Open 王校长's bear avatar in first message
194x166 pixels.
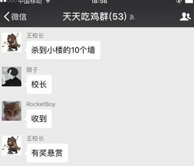tap(12, 42)
